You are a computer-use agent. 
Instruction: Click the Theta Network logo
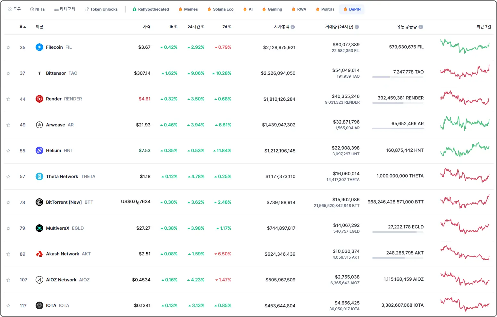pos(39,176)
